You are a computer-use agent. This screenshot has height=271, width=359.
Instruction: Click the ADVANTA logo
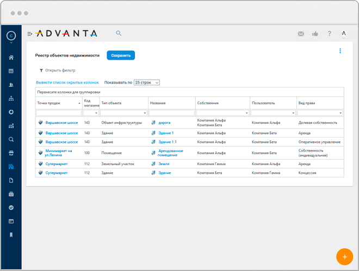(66, 33)
